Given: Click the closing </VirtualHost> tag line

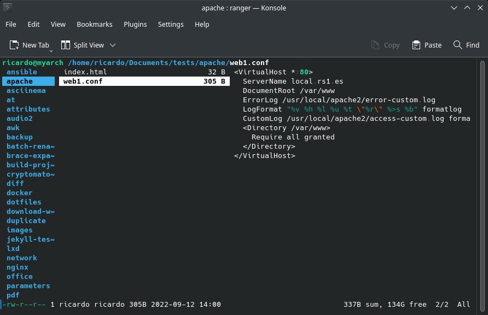Looking at the screenshot, I should [265, 156].
